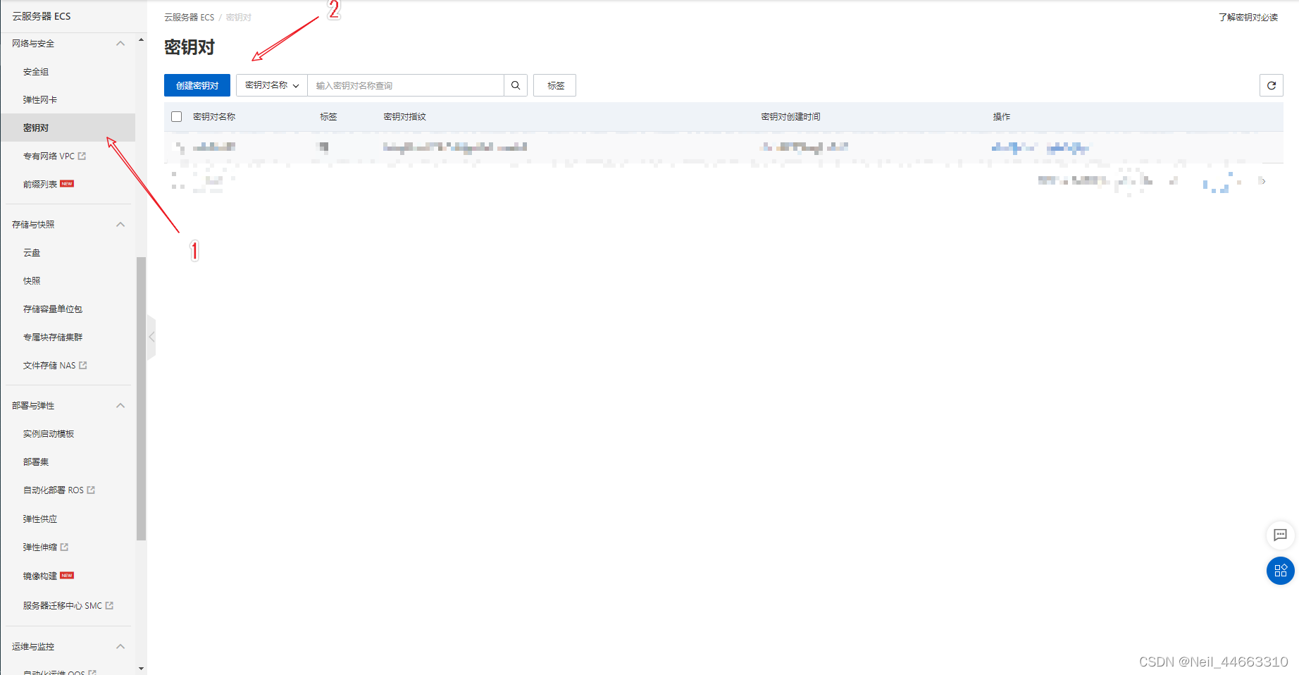
Task: Open 专有网络 VPC menu item
Action: [x=49, y=156]
